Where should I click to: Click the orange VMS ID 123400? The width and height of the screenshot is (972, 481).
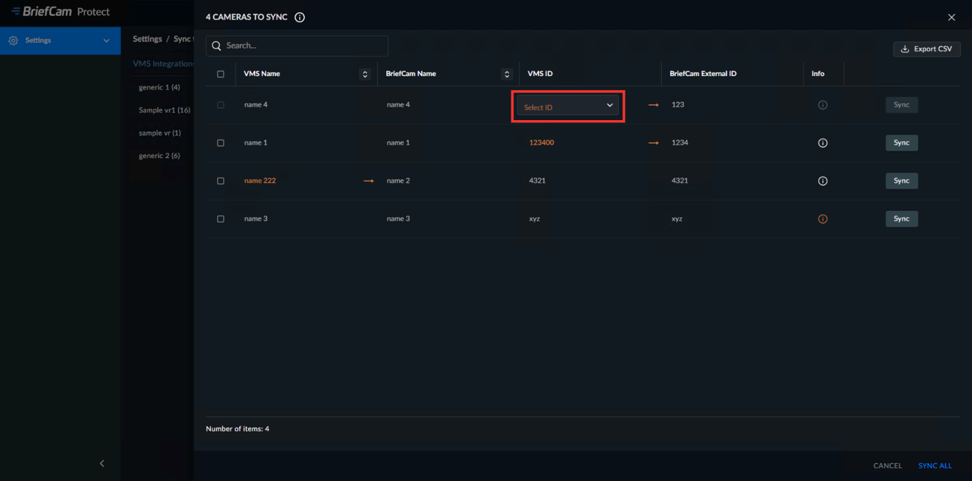tap(541, 143)
